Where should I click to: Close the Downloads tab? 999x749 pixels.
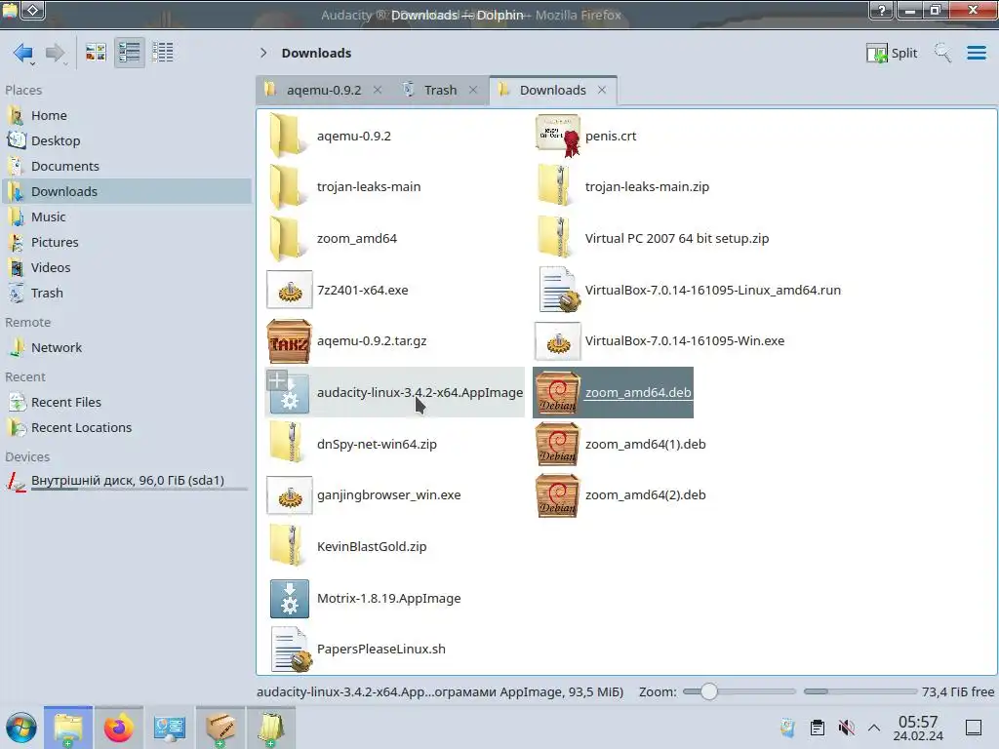coord(601,90)
